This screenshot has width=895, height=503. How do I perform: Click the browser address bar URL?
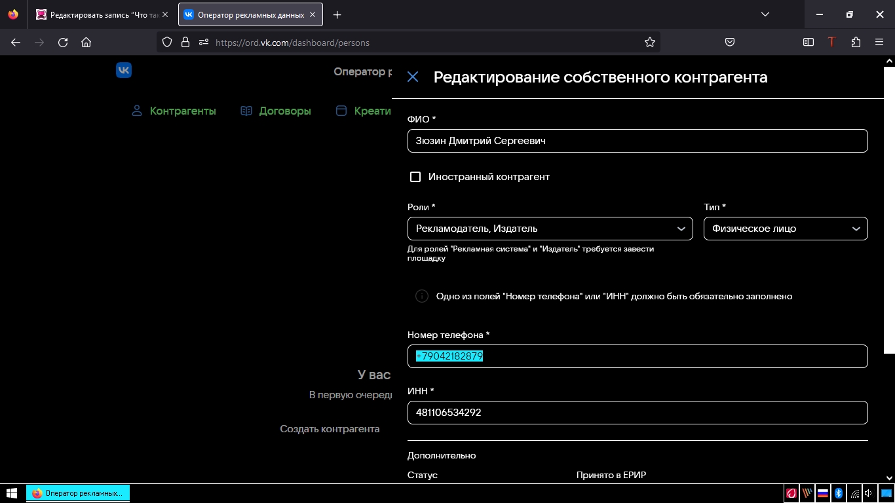(x=292, y=43)
